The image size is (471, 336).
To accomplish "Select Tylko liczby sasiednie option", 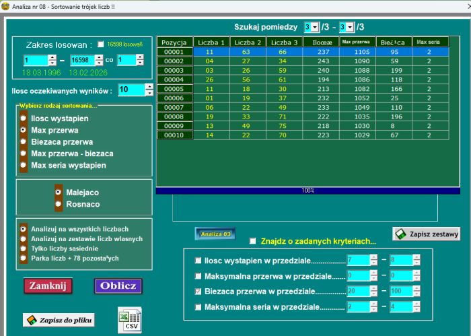I will pyautogui.click(x=24, y=248).
